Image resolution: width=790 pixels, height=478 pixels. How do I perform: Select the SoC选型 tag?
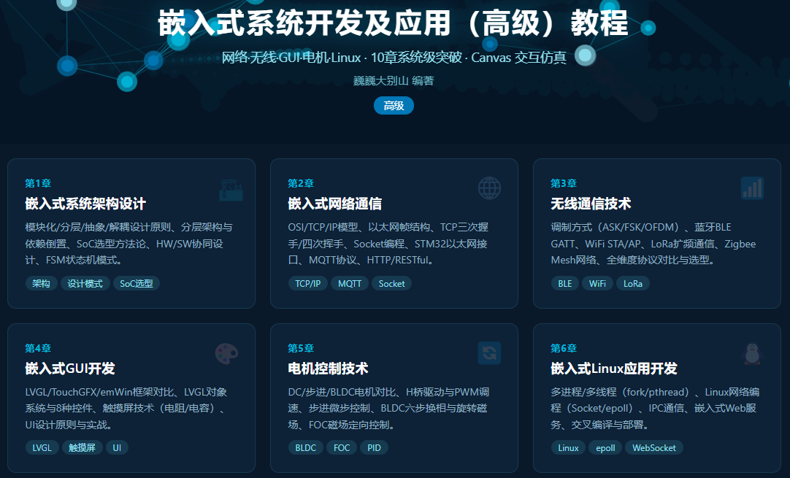coord(137,284)
